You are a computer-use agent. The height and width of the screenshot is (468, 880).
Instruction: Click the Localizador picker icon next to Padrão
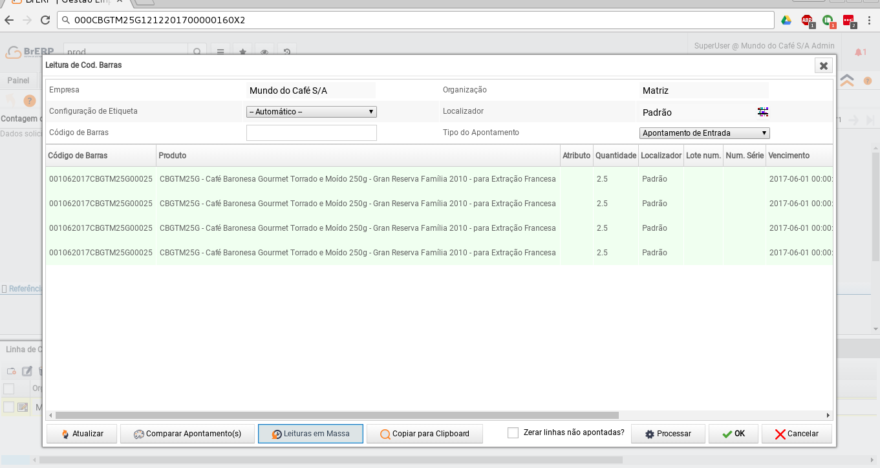click(x=763, y=112)
